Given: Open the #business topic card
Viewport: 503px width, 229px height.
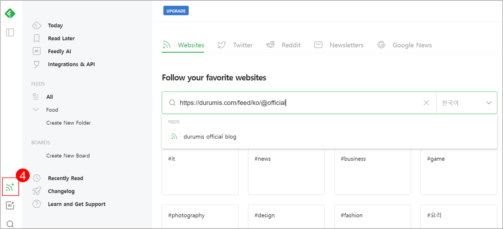Looking at the screenshot, I should coord(373,171).
